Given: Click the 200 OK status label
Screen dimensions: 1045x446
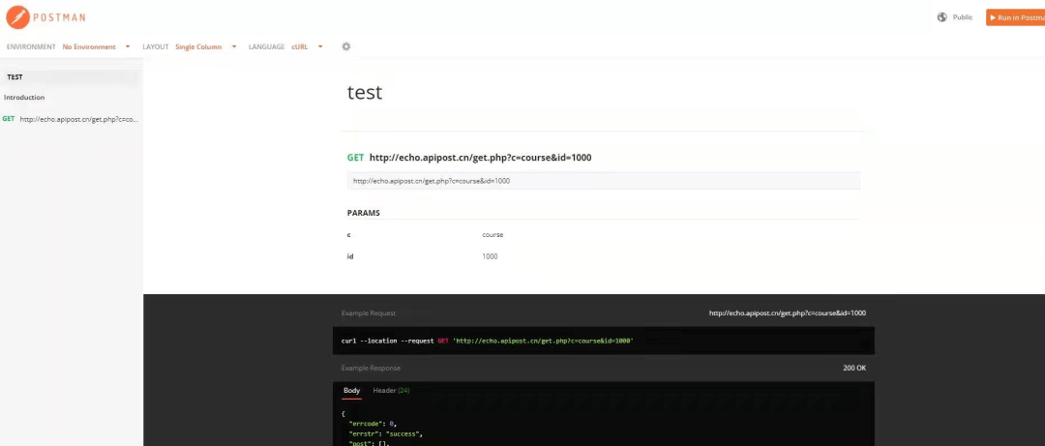Looking at the screenshot, I should (x=853, y=368).
